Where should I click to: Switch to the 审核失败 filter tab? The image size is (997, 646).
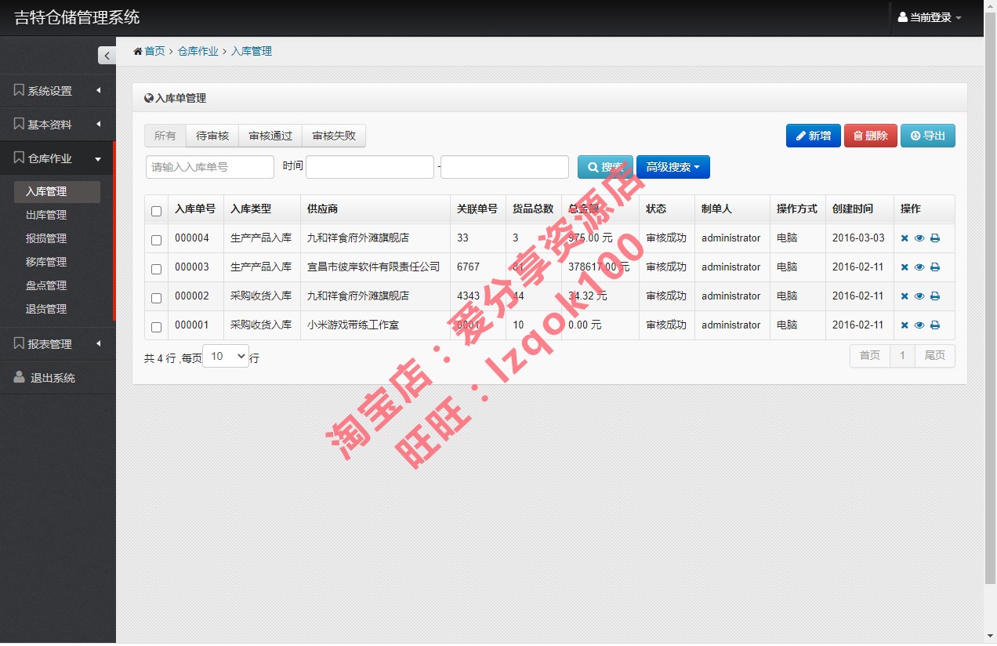[x=334, y=136]
